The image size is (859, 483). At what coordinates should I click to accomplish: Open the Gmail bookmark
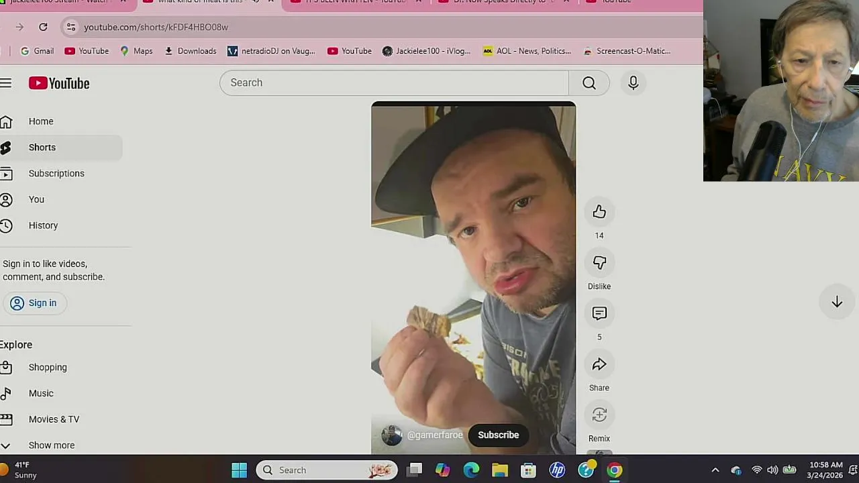(37, 51)
